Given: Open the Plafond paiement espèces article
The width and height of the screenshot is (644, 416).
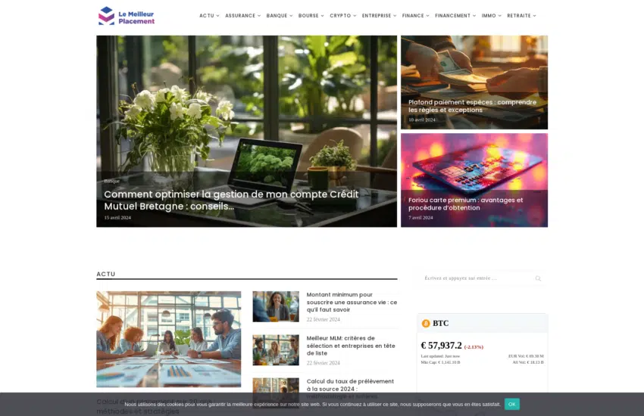Looking at the screenshot, I should [x=472, y=106].
